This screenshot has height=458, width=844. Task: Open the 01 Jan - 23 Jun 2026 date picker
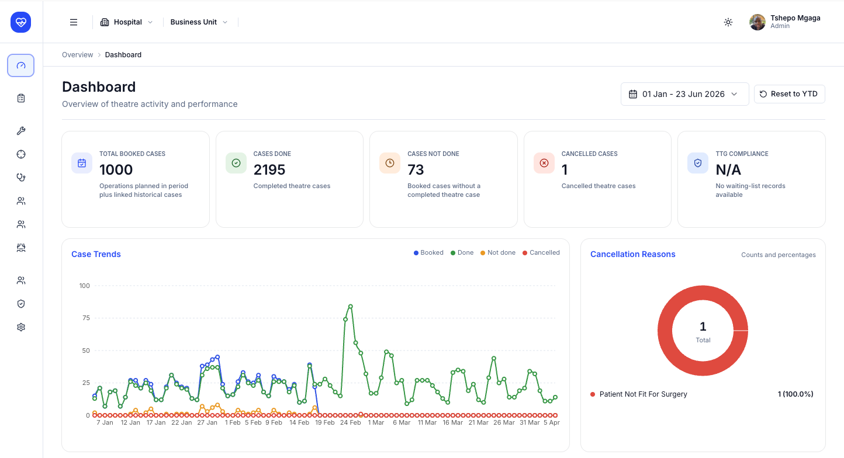tap(684, 94)
